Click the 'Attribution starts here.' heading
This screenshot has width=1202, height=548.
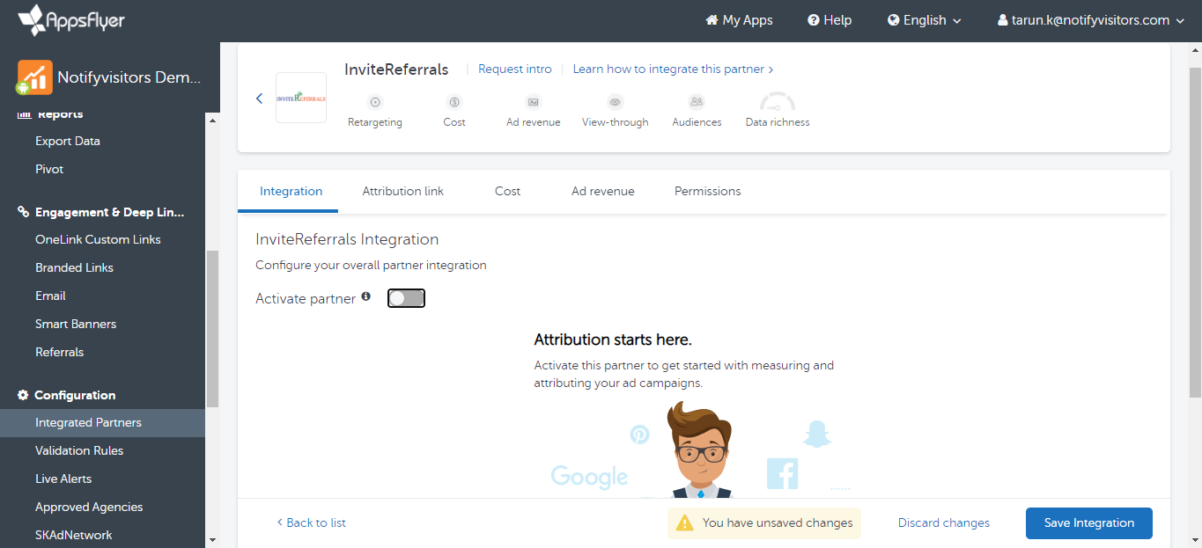pos(613,340)
